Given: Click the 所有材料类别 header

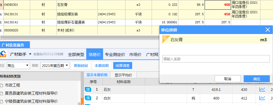Looking at the screenshot, I should 40,76.
